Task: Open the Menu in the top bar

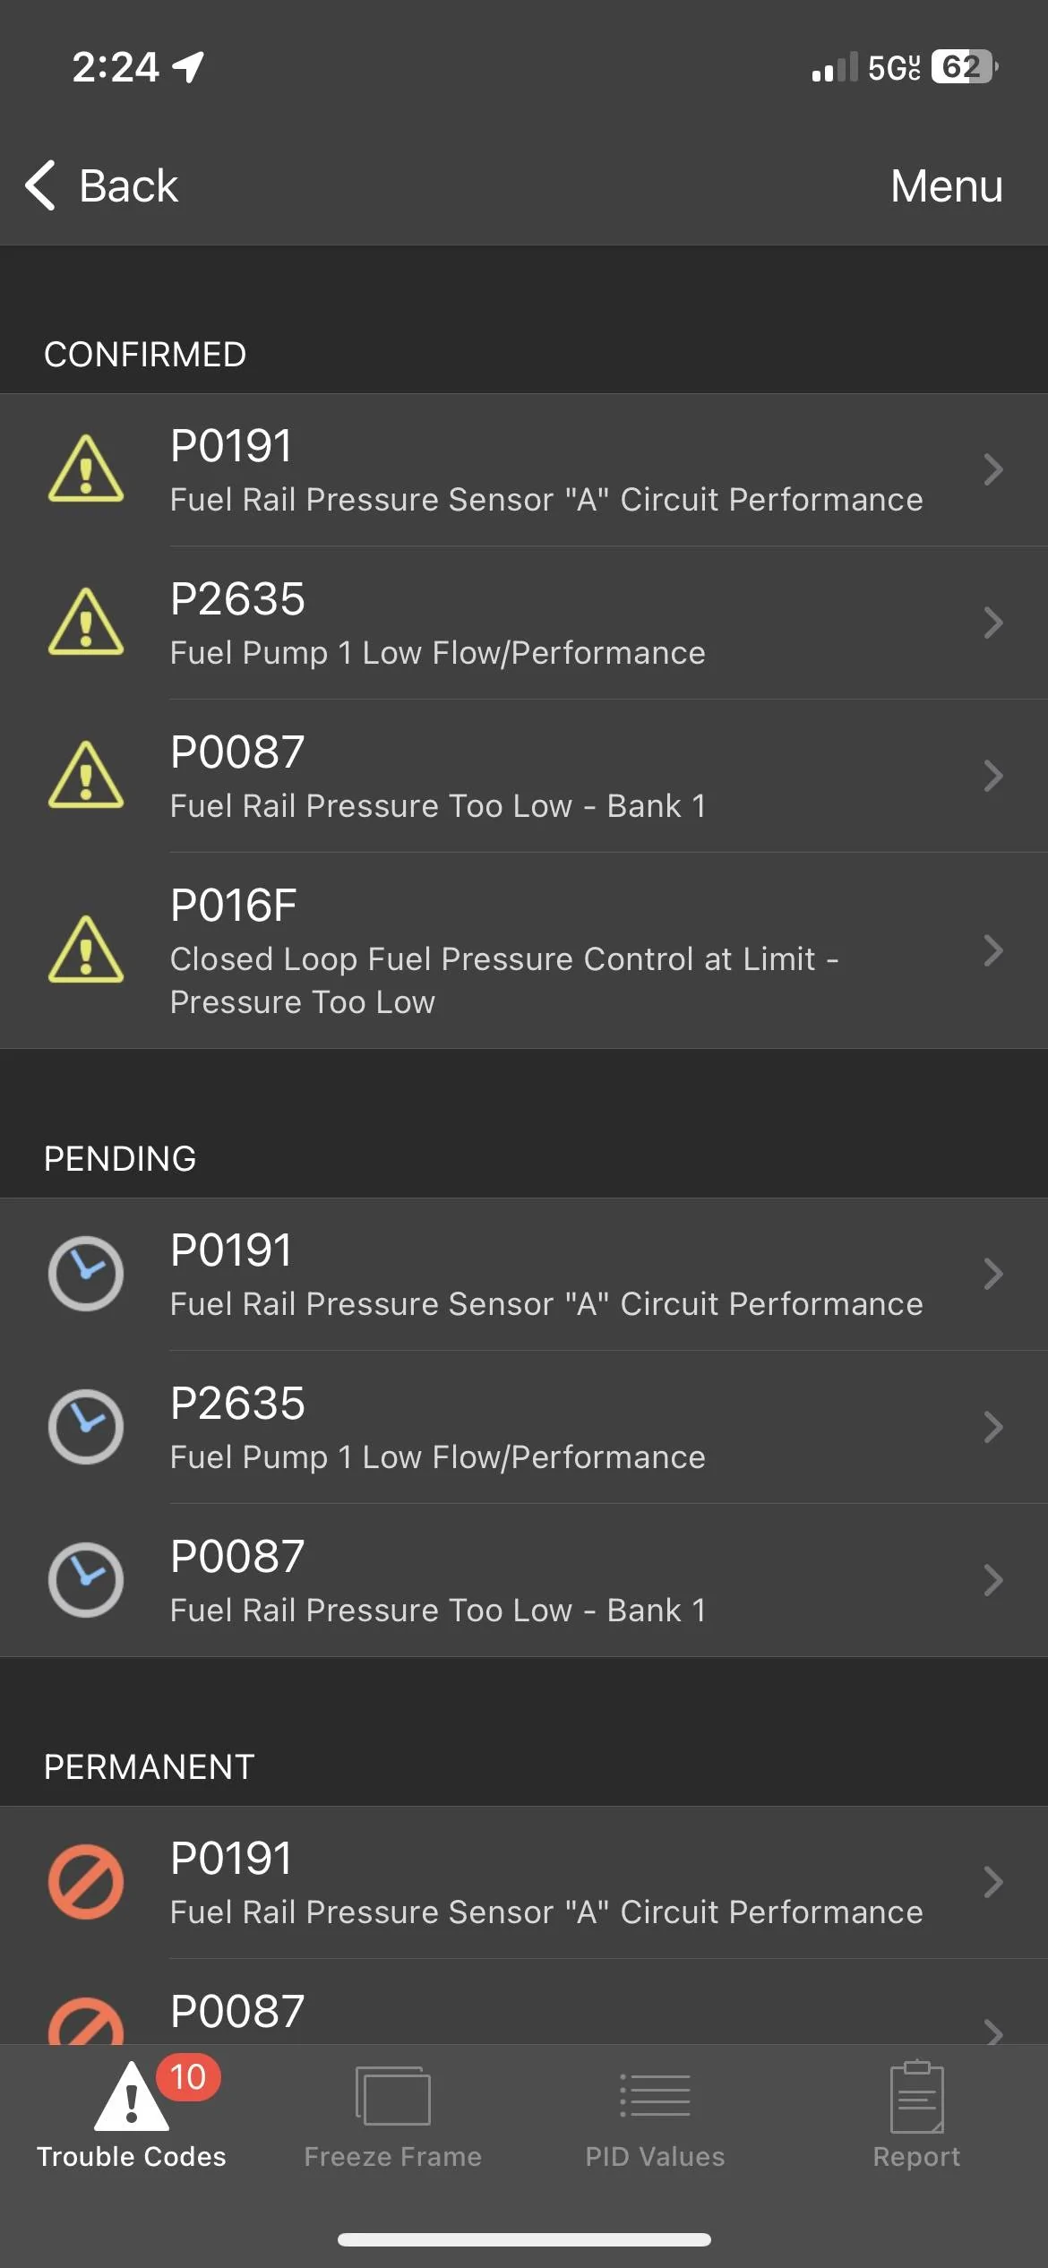Action: (946, 186)
